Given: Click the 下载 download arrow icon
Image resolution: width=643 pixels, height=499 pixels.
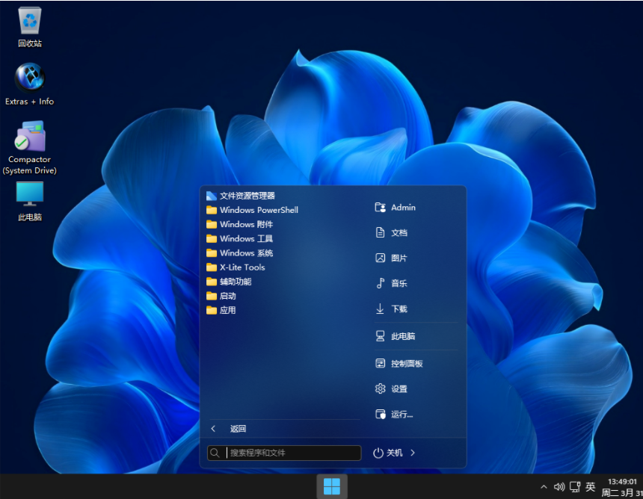Looking at the screenshot, I should (x=380, y=309).
